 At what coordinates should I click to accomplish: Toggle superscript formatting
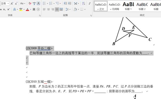click(9, 9)
